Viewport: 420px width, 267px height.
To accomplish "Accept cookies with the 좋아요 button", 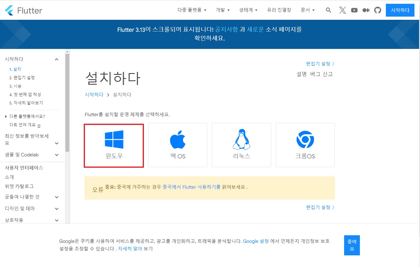I will 352,245.
